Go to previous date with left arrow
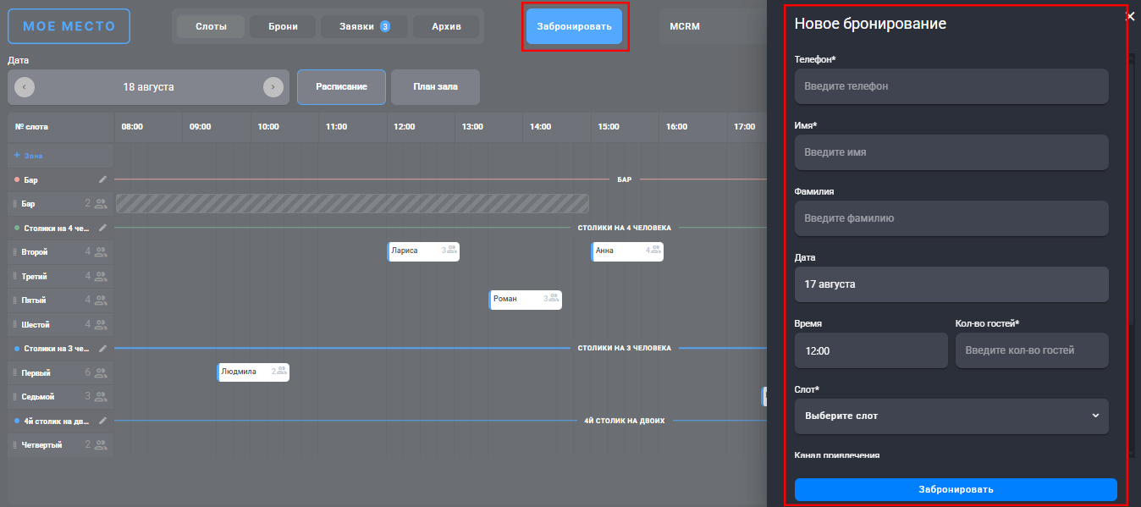This screenshot has width=1141, height=507. coord(25,87)
